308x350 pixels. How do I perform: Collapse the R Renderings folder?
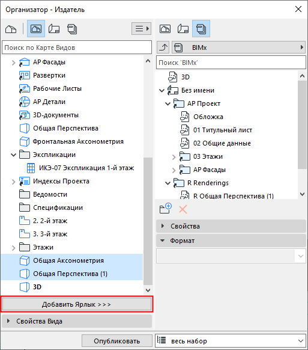[168, 183]
